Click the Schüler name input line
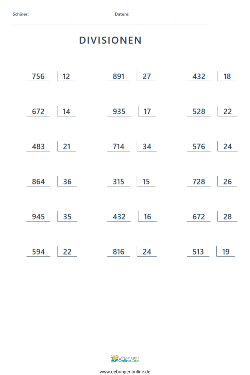 point(68,15)
